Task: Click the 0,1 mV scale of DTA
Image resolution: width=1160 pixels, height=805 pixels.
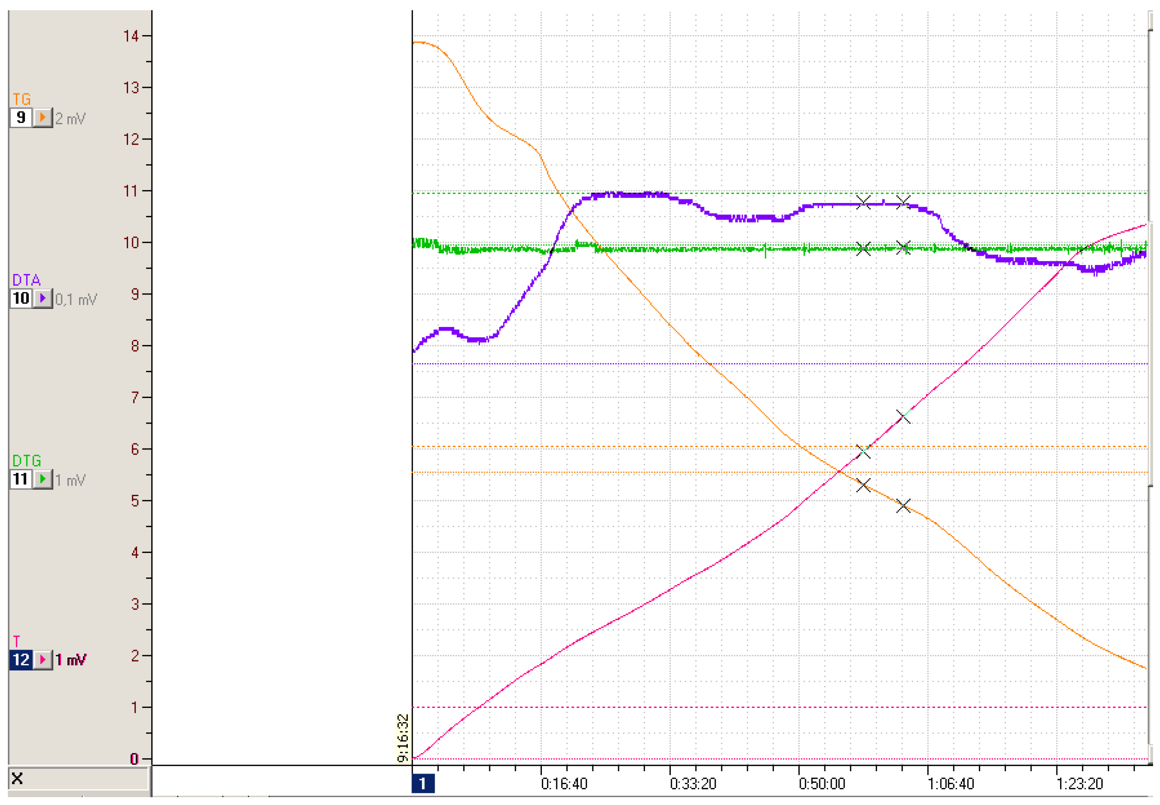Action: pyautogui.click(x=76, y=300)
